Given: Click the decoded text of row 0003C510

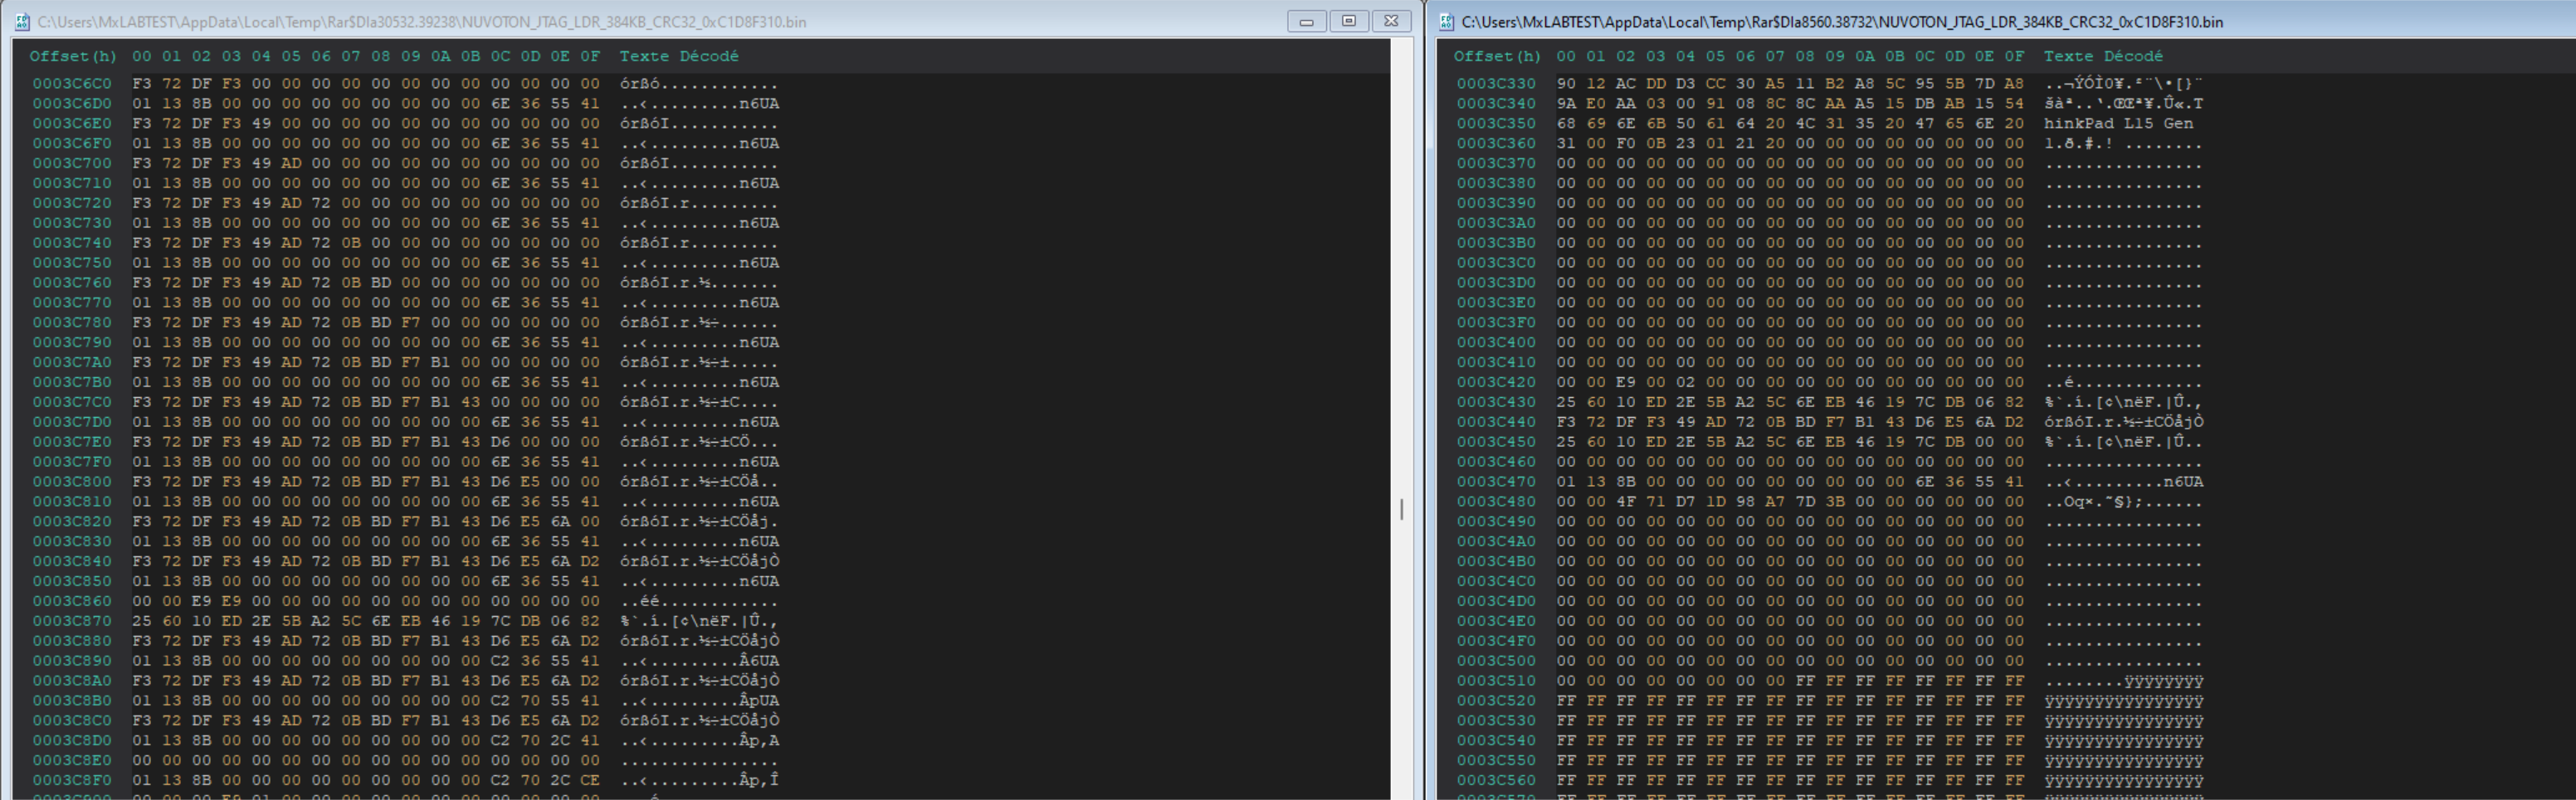Looking at the screenshot, I should [2123, 681].
